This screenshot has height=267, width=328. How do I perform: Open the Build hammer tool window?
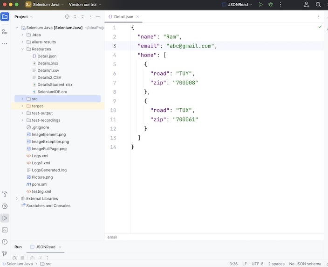5,194
